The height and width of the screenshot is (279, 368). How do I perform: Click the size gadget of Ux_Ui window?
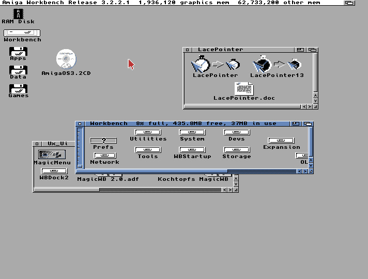[x=236, y=190]
